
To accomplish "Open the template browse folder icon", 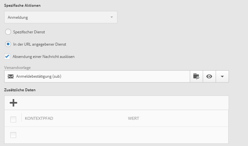I will click(196, 76).
